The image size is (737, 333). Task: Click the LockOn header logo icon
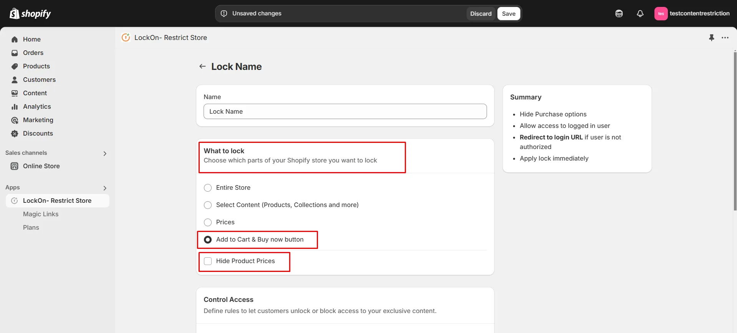(x=126, y=37)
